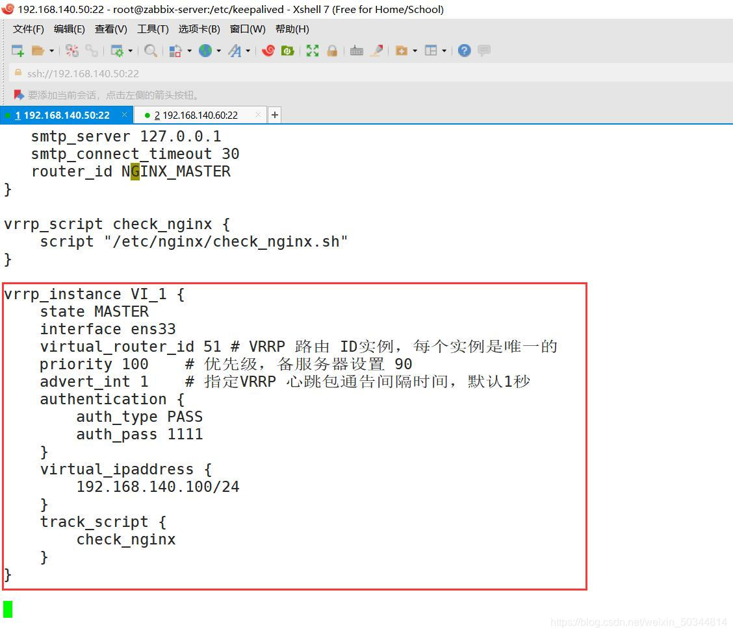Click the line 'auth_type PASS'
Image resolution: width=733 pixels, height=634 pixels.
coord(140,417)
